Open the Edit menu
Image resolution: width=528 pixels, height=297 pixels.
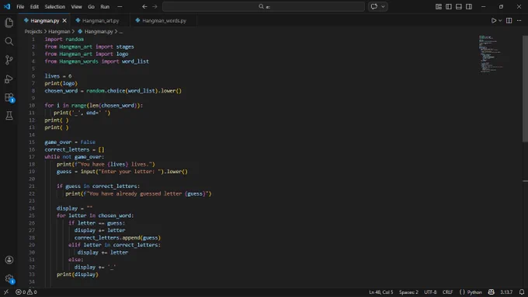pyautogui.click(x=34, y=6)
